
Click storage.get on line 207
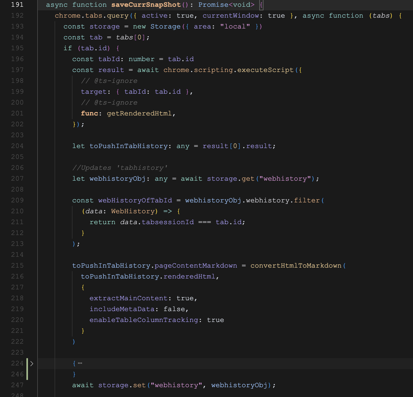(x=231, y=179)
